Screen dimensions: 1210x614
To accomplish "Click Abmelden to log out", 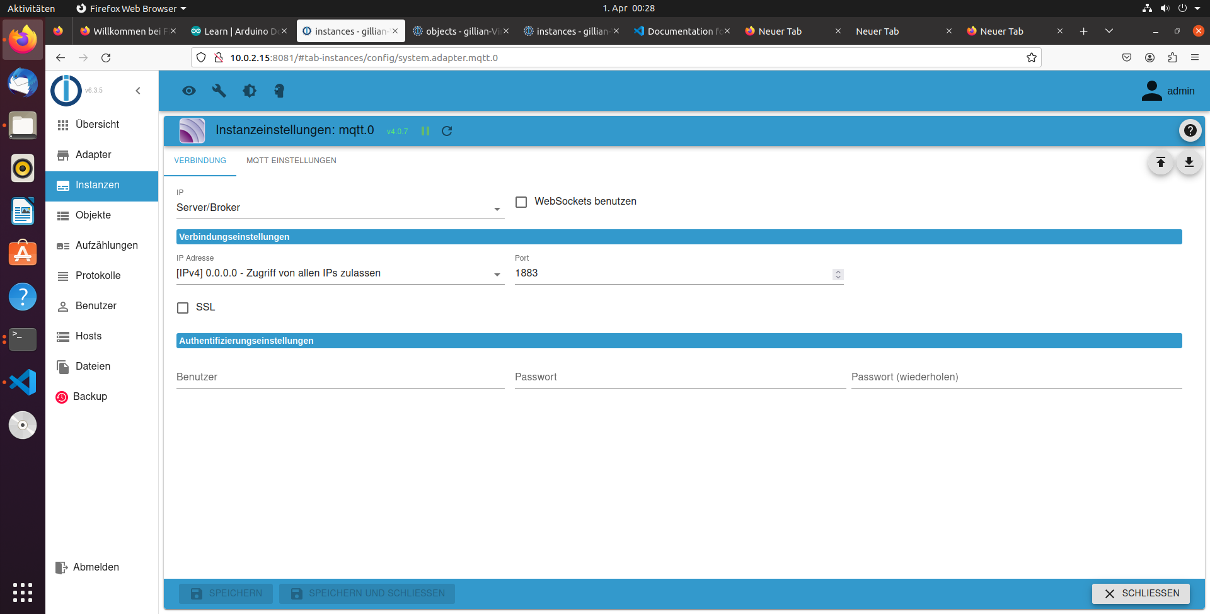I will pos(101,567).
